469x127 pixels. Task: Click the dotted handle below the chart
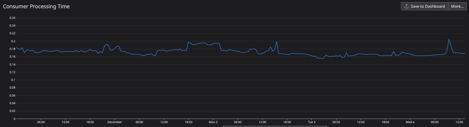(x=275, y=126)
